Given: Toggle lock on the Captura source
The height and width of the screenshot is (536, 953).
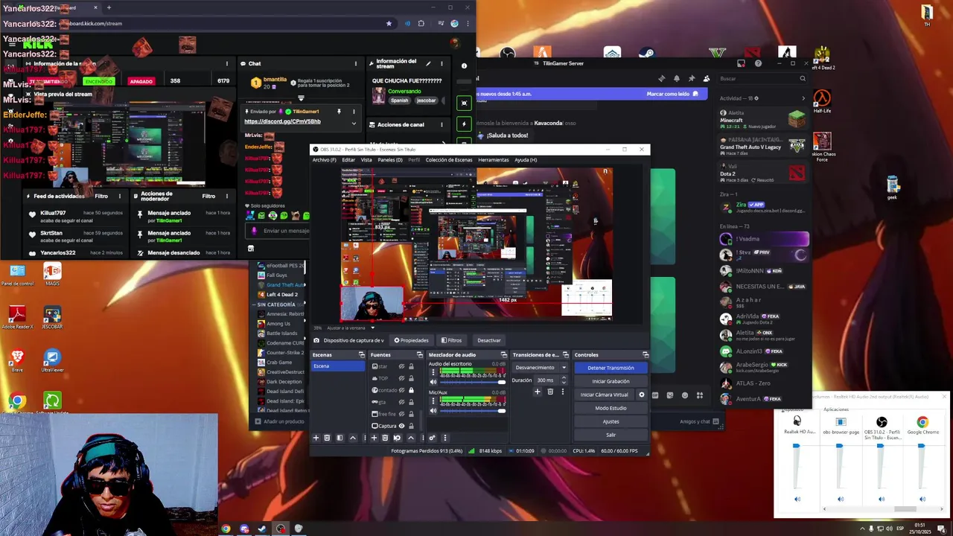Looking at the screenshot, I should (x=411, y=426).
